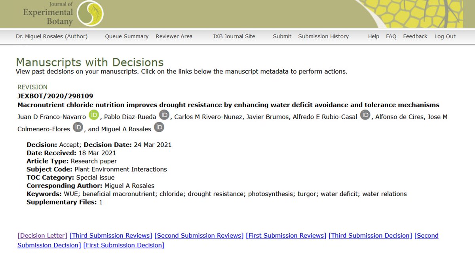
Task: Open Second Submission Reviews link
Action: click(199, 235)
